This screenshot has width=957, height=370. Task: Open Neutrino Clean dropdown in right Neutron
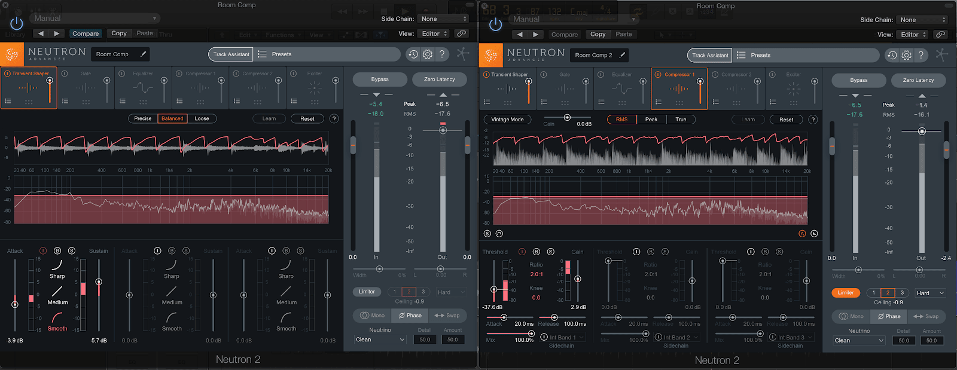coord(859,341)
